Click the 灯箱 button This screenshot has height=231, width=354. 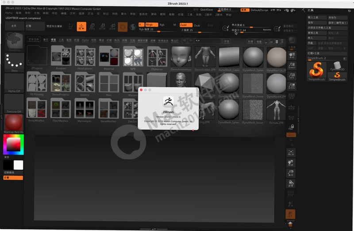pos(35,26)
